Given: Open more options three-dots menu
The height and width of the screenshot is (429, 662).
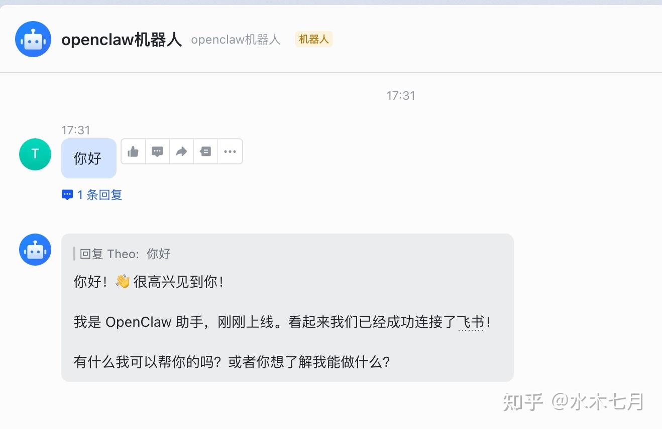Looking at the screenshot, I should point(230,151).
